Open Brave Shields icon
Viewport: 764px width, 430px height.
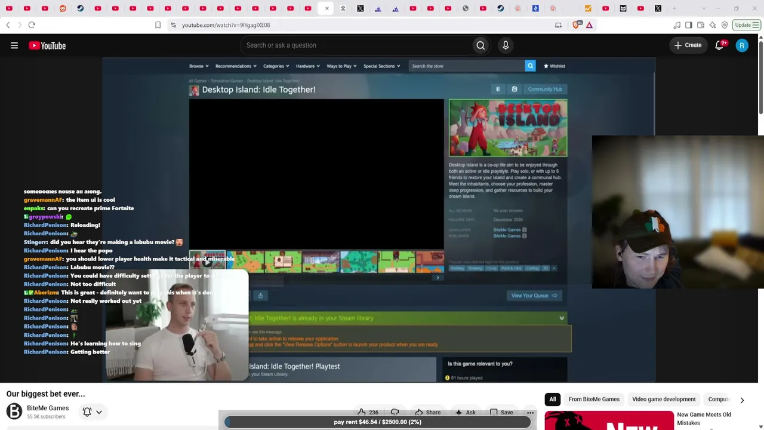click(x=576, y=25)
